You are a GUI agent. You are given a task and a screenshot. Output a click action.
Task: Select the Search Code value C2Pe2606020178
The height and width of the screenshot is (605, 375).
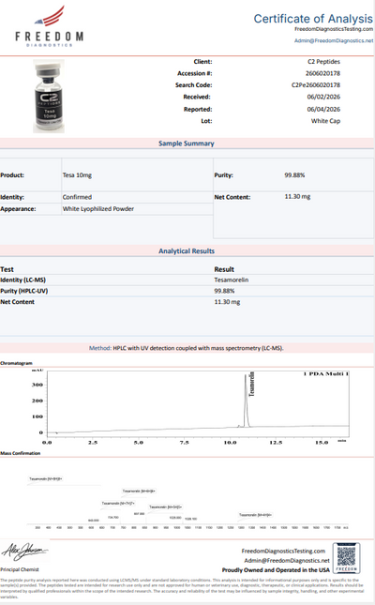[x=316, y=84]
